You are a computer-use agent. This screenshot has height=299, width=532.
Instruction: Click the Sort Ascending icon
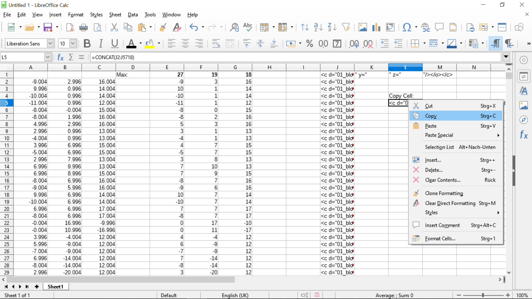click(318, 27)
